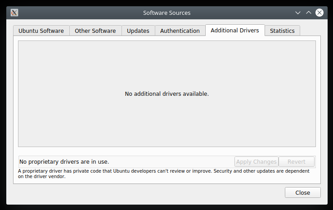Screen dimensions: 333x210
Task: Close window using the title bar X
Action: [319, 13]
